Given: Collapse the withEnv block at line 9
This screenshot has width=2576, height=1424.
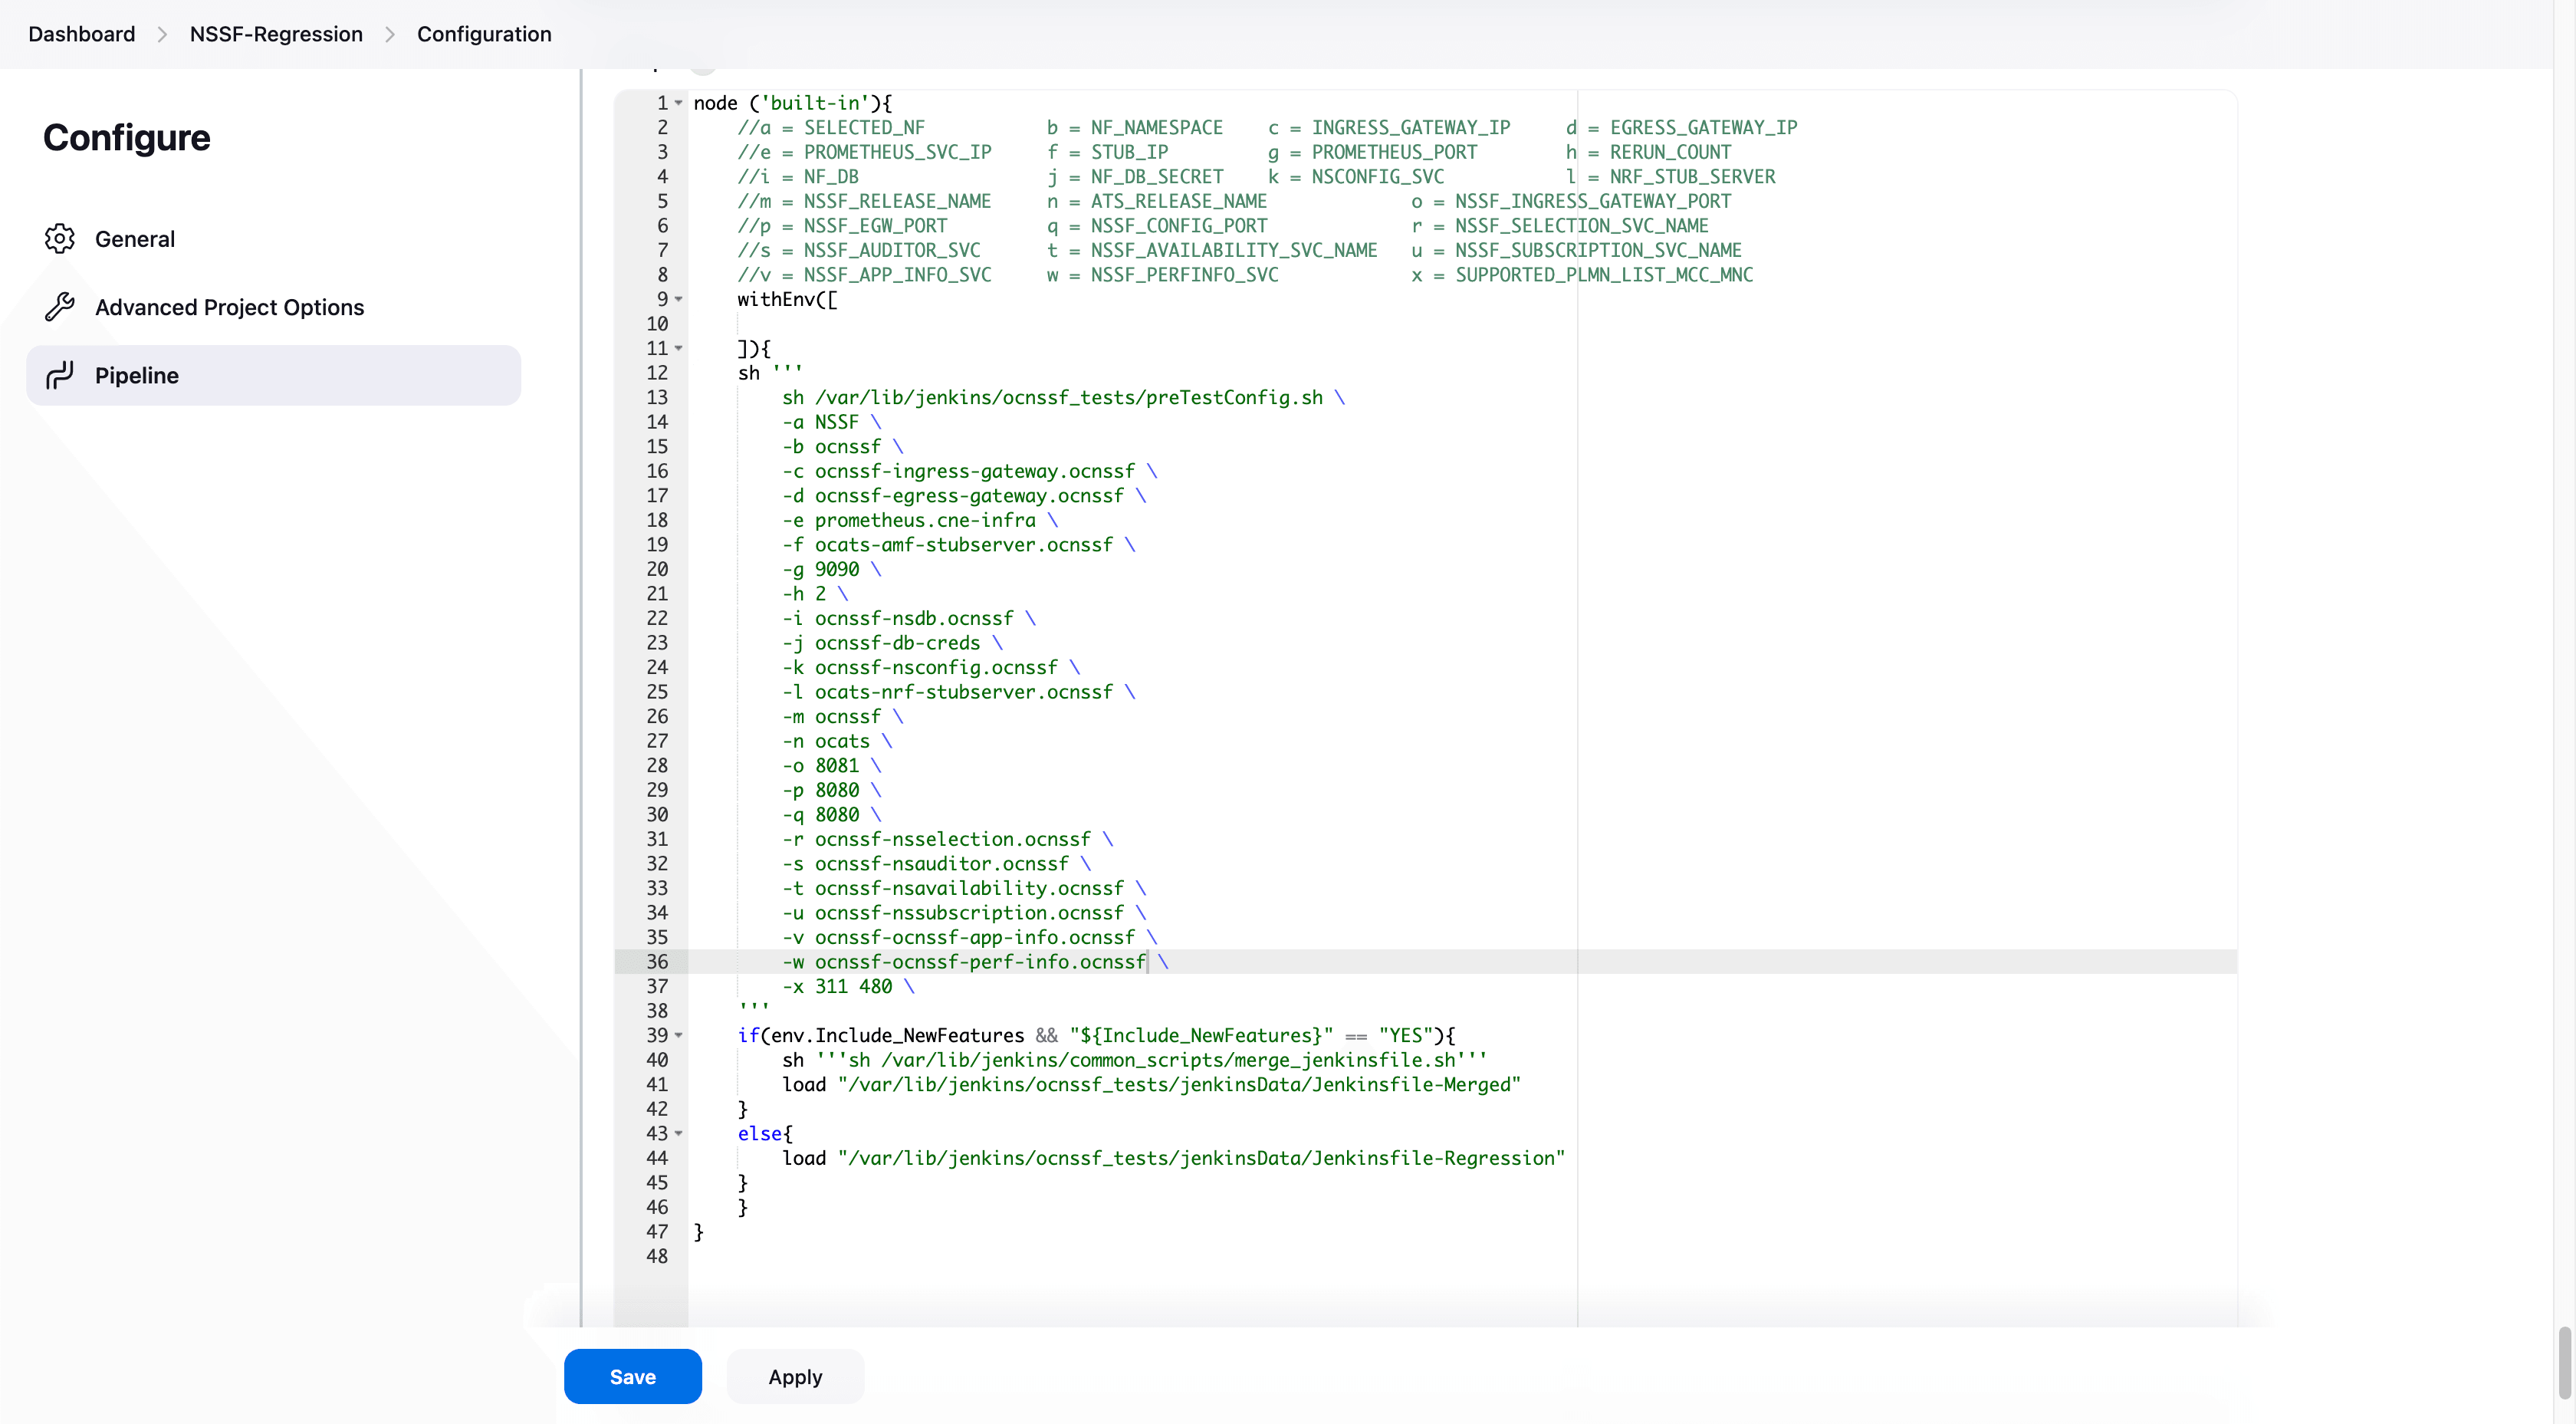Looking at the screenshot, I should pyautogui.click(x=678, y=299).
